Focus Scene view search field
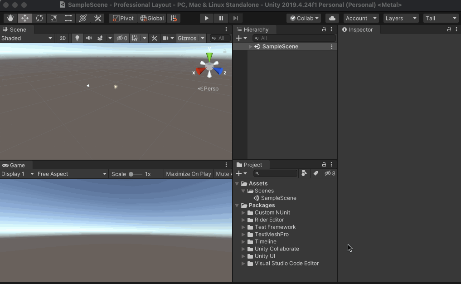The height and width of the screenshot is (284, 461). click(x=220, y=38)
